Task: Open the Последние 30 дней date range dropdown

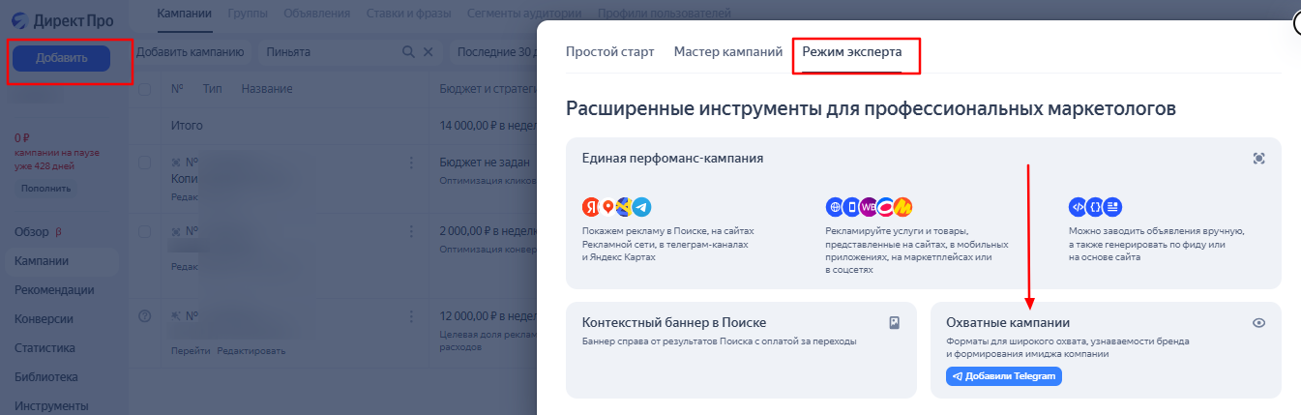Action: tap(495, 52)
